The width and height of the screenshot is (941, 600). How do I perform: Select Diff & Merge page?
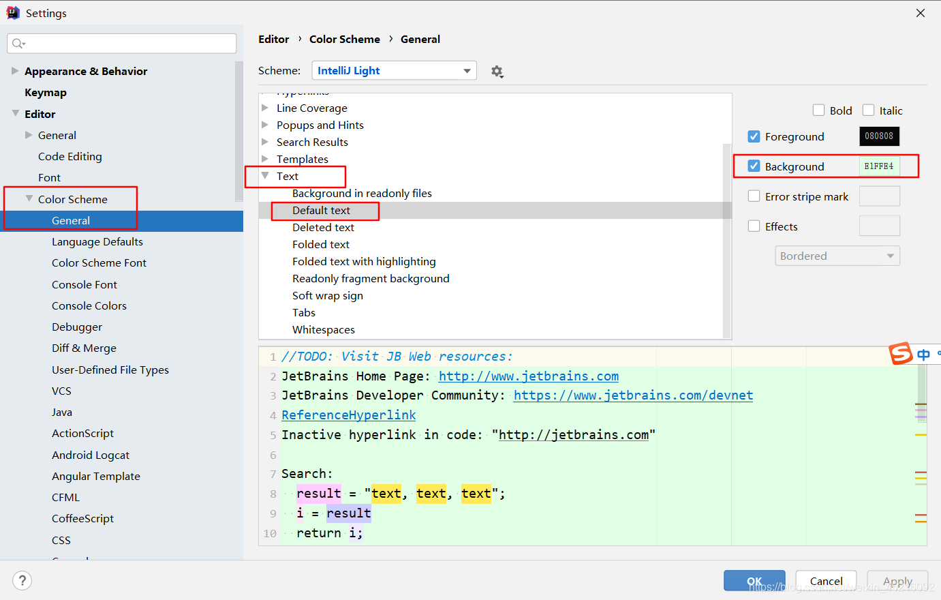pyautogui.click(x=84, y=348)
